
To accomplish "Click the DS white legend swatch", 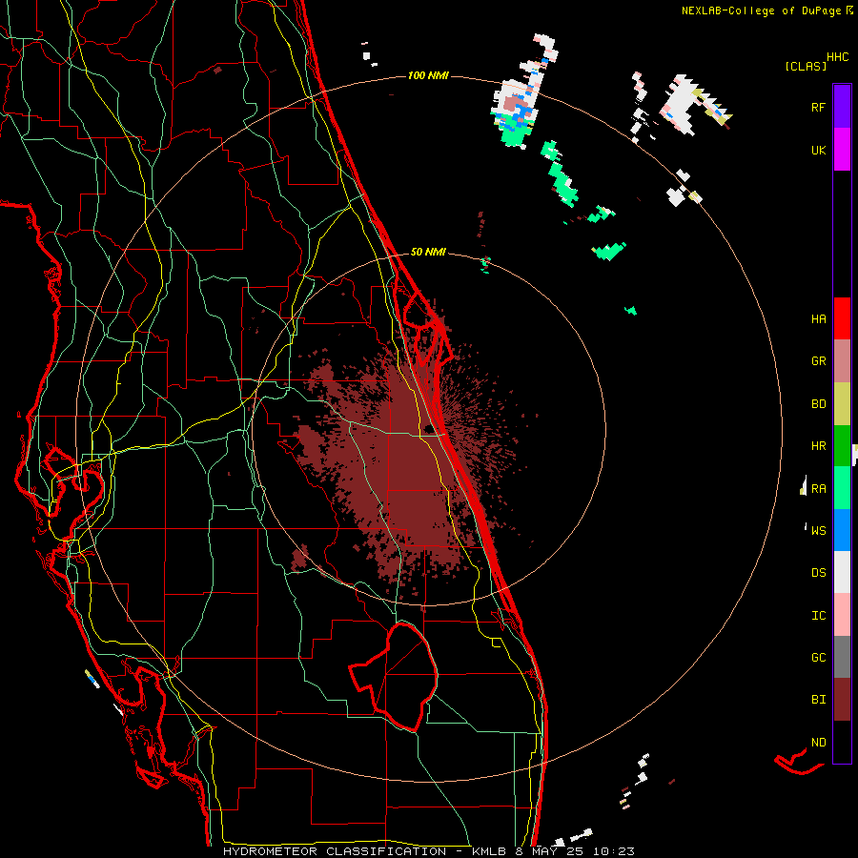I will [842, 572].
